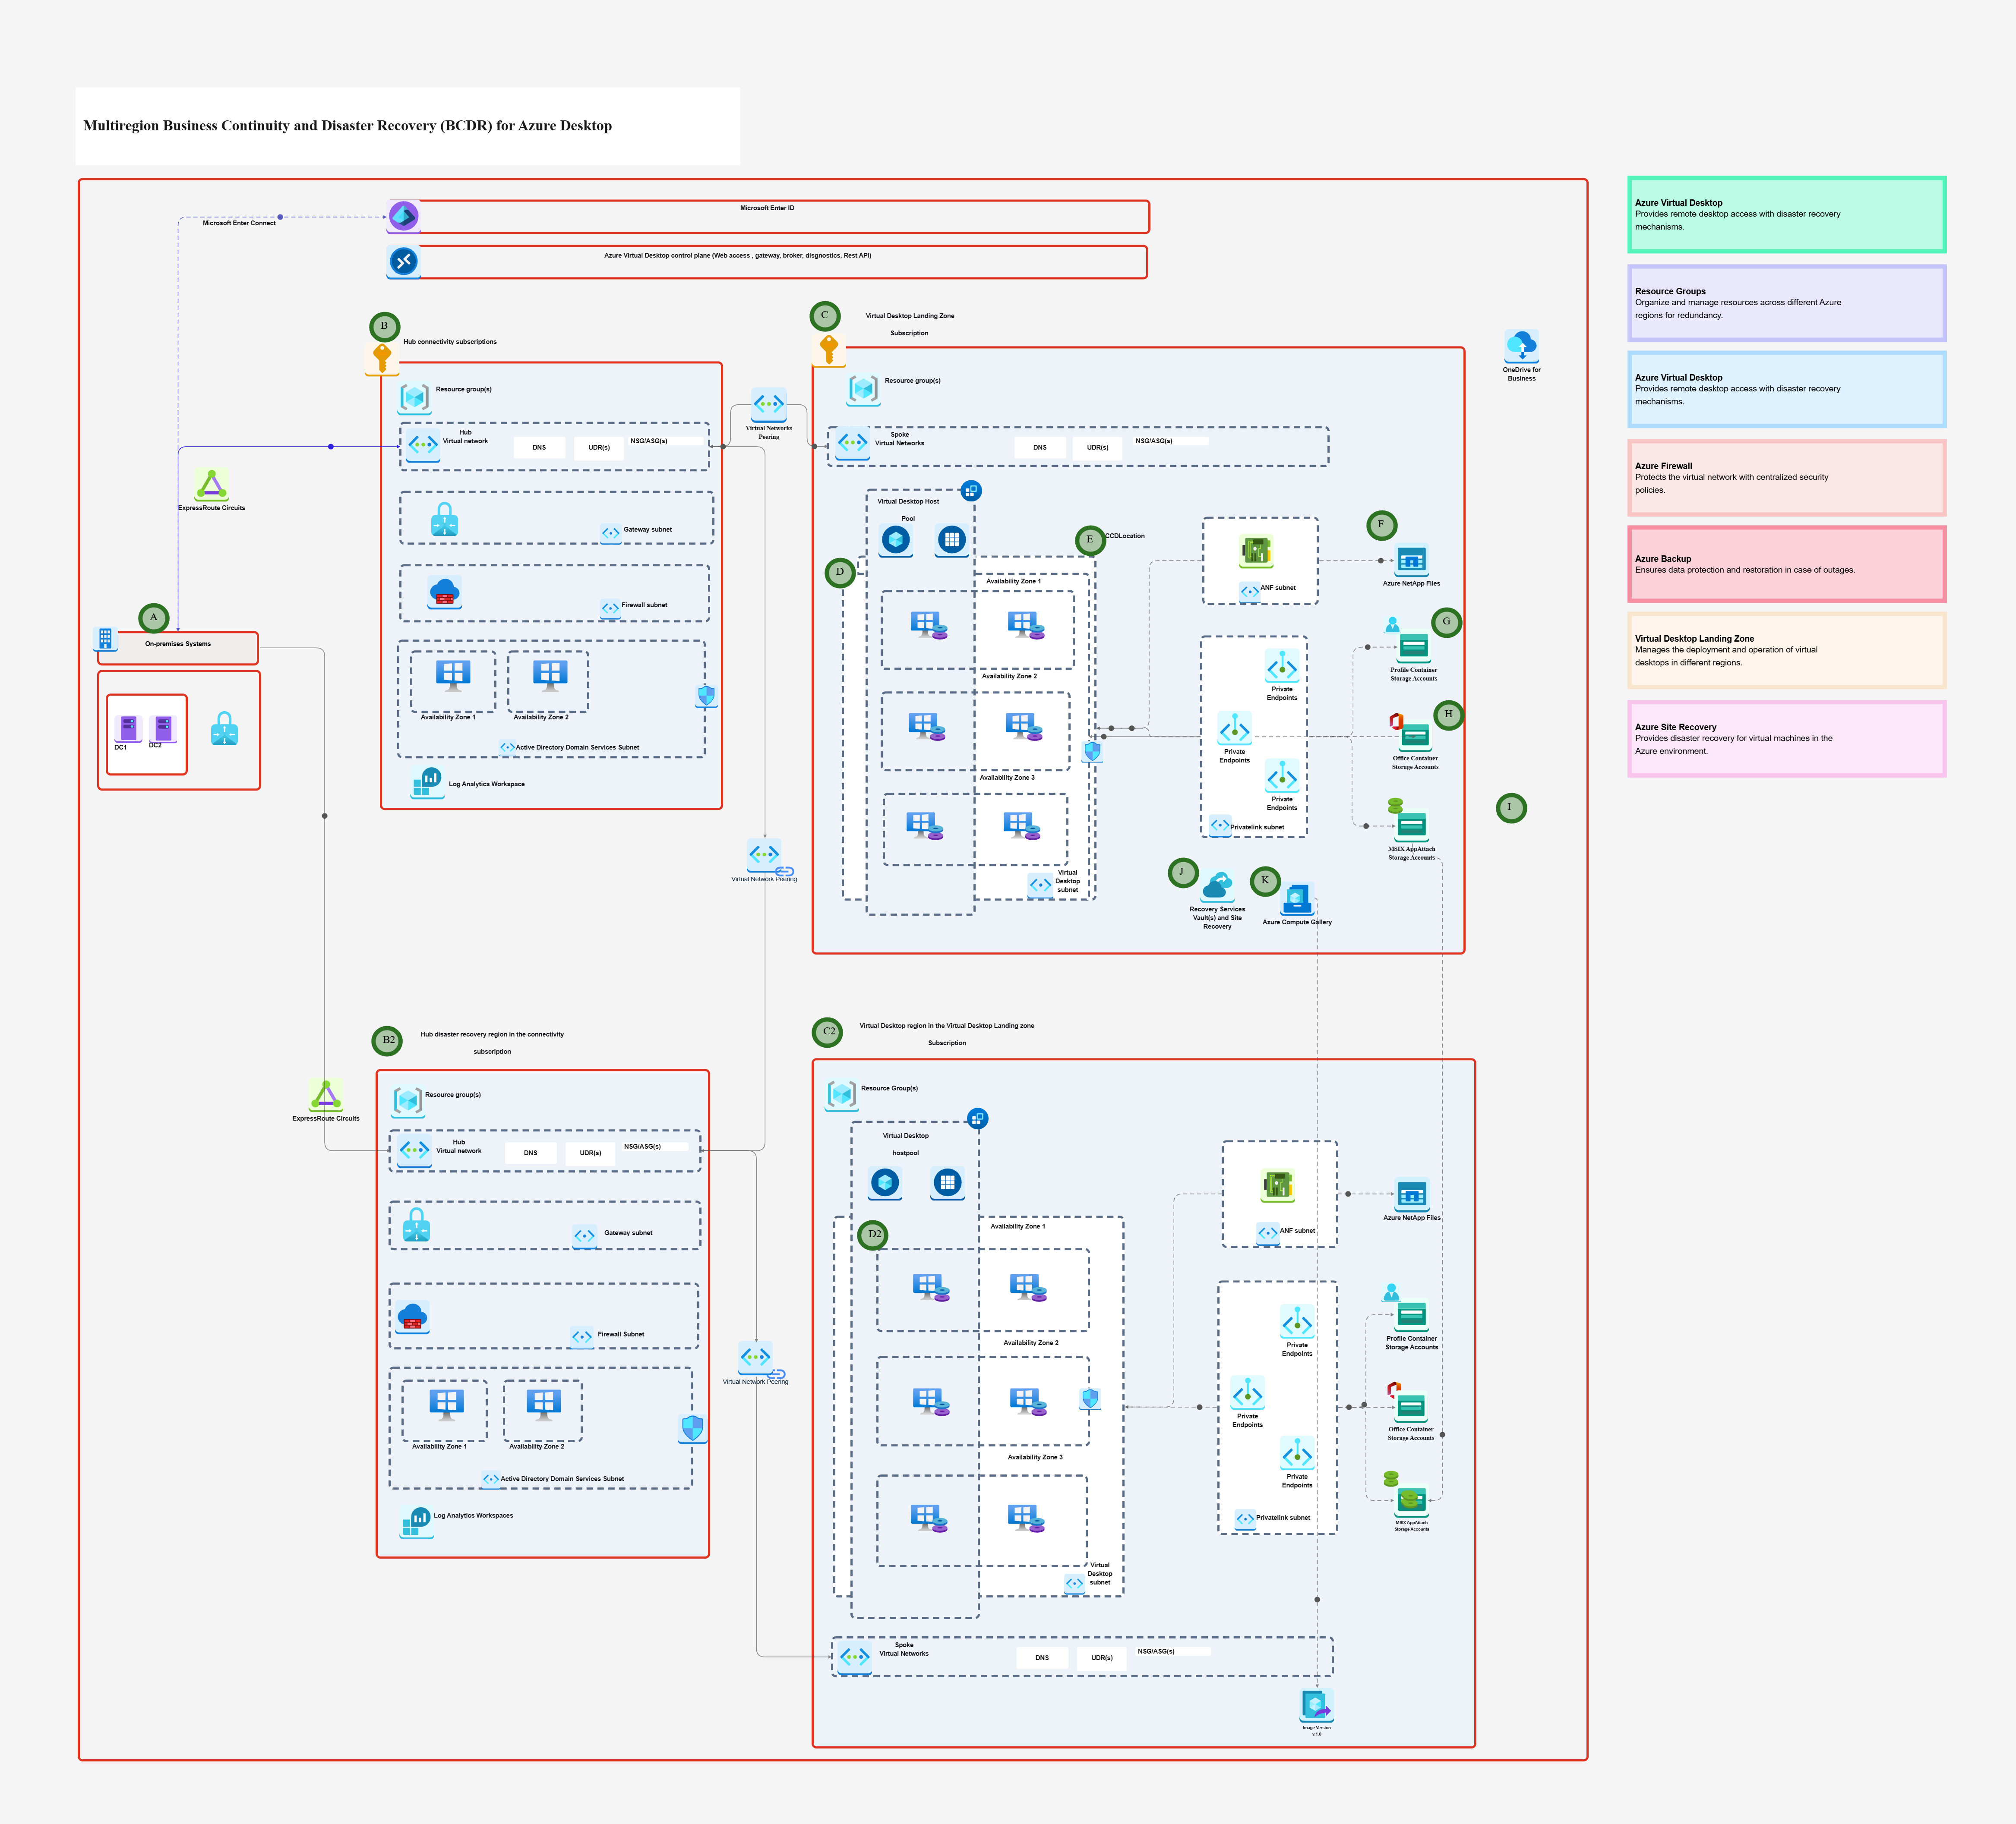Click the Virtual Networks Peering icon
Viewport: 2016px width, 1824px height.
(x=769, y=404)
